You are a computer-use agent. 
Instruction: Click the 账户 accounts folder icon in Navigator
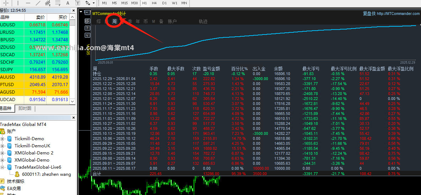coord(2,132)
